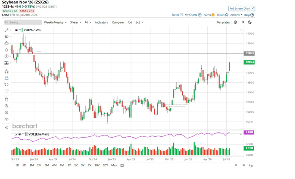Open the Indicators menu
The image size is (295, 179).
pyautogui.click(x=102, y=22)
